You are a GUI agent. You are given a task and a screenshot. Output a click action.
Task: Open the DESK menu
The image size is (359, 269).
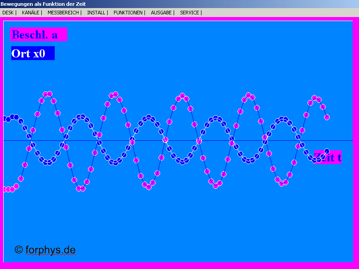pos(8,13)
